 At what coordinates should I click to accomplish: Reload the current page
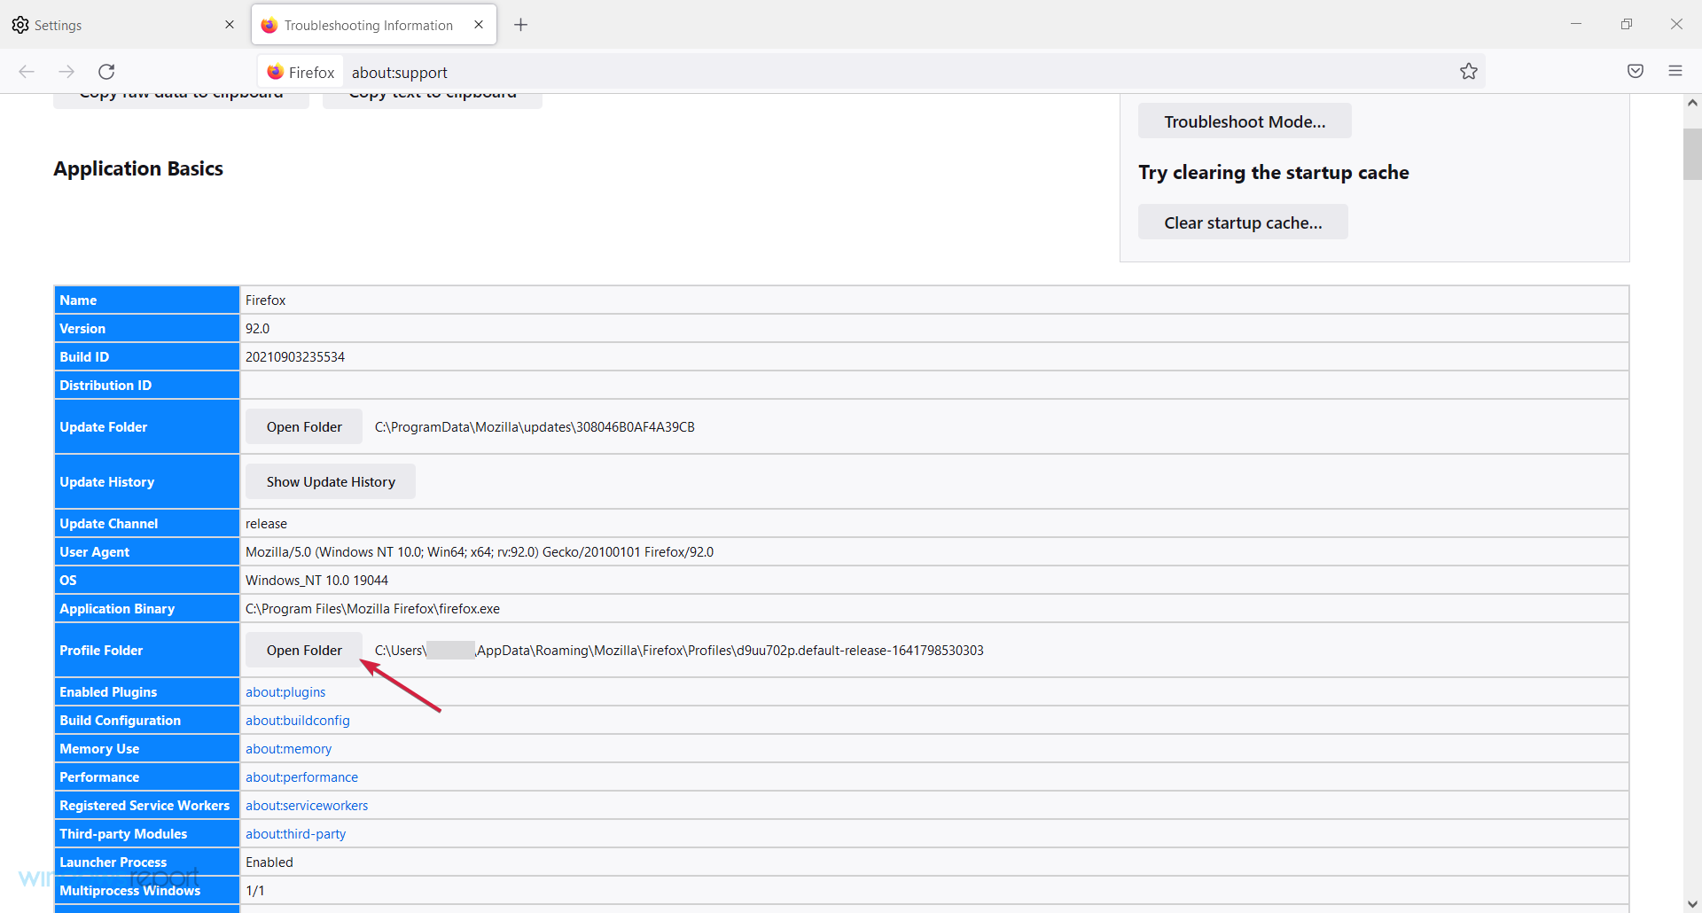pos(106,72)
